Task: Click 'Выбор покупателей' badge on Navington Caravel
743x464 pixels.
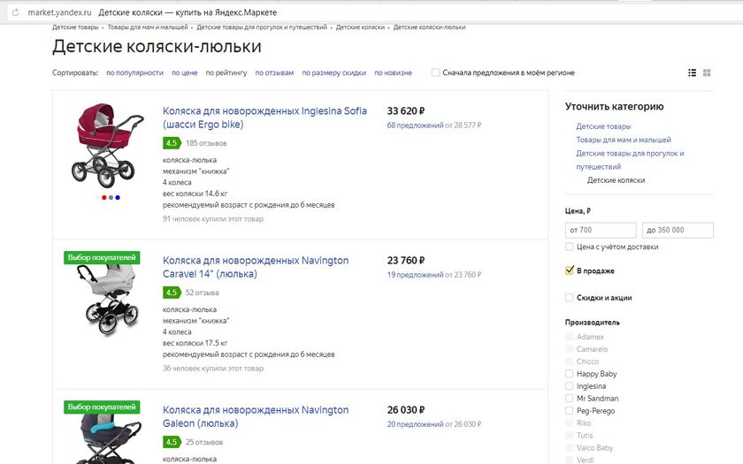Action: [102, 257]
